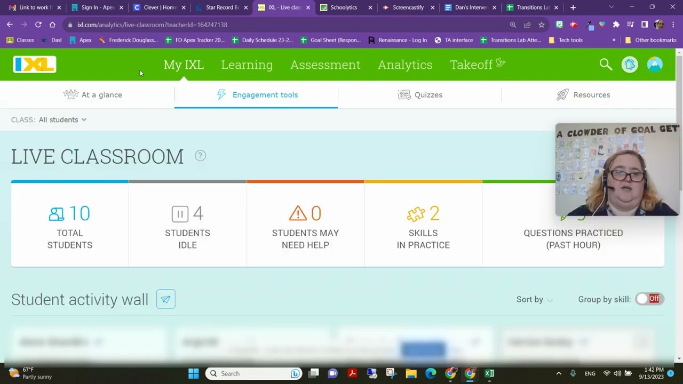This screenshot has width=683, height=384.
Task: Open Screencastify extension icon
Action: 574,25
